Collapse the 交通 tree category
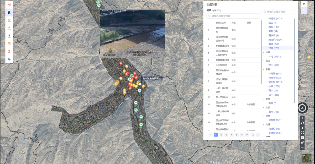This screenshot has height=164, width=315. tap(264, 124)
